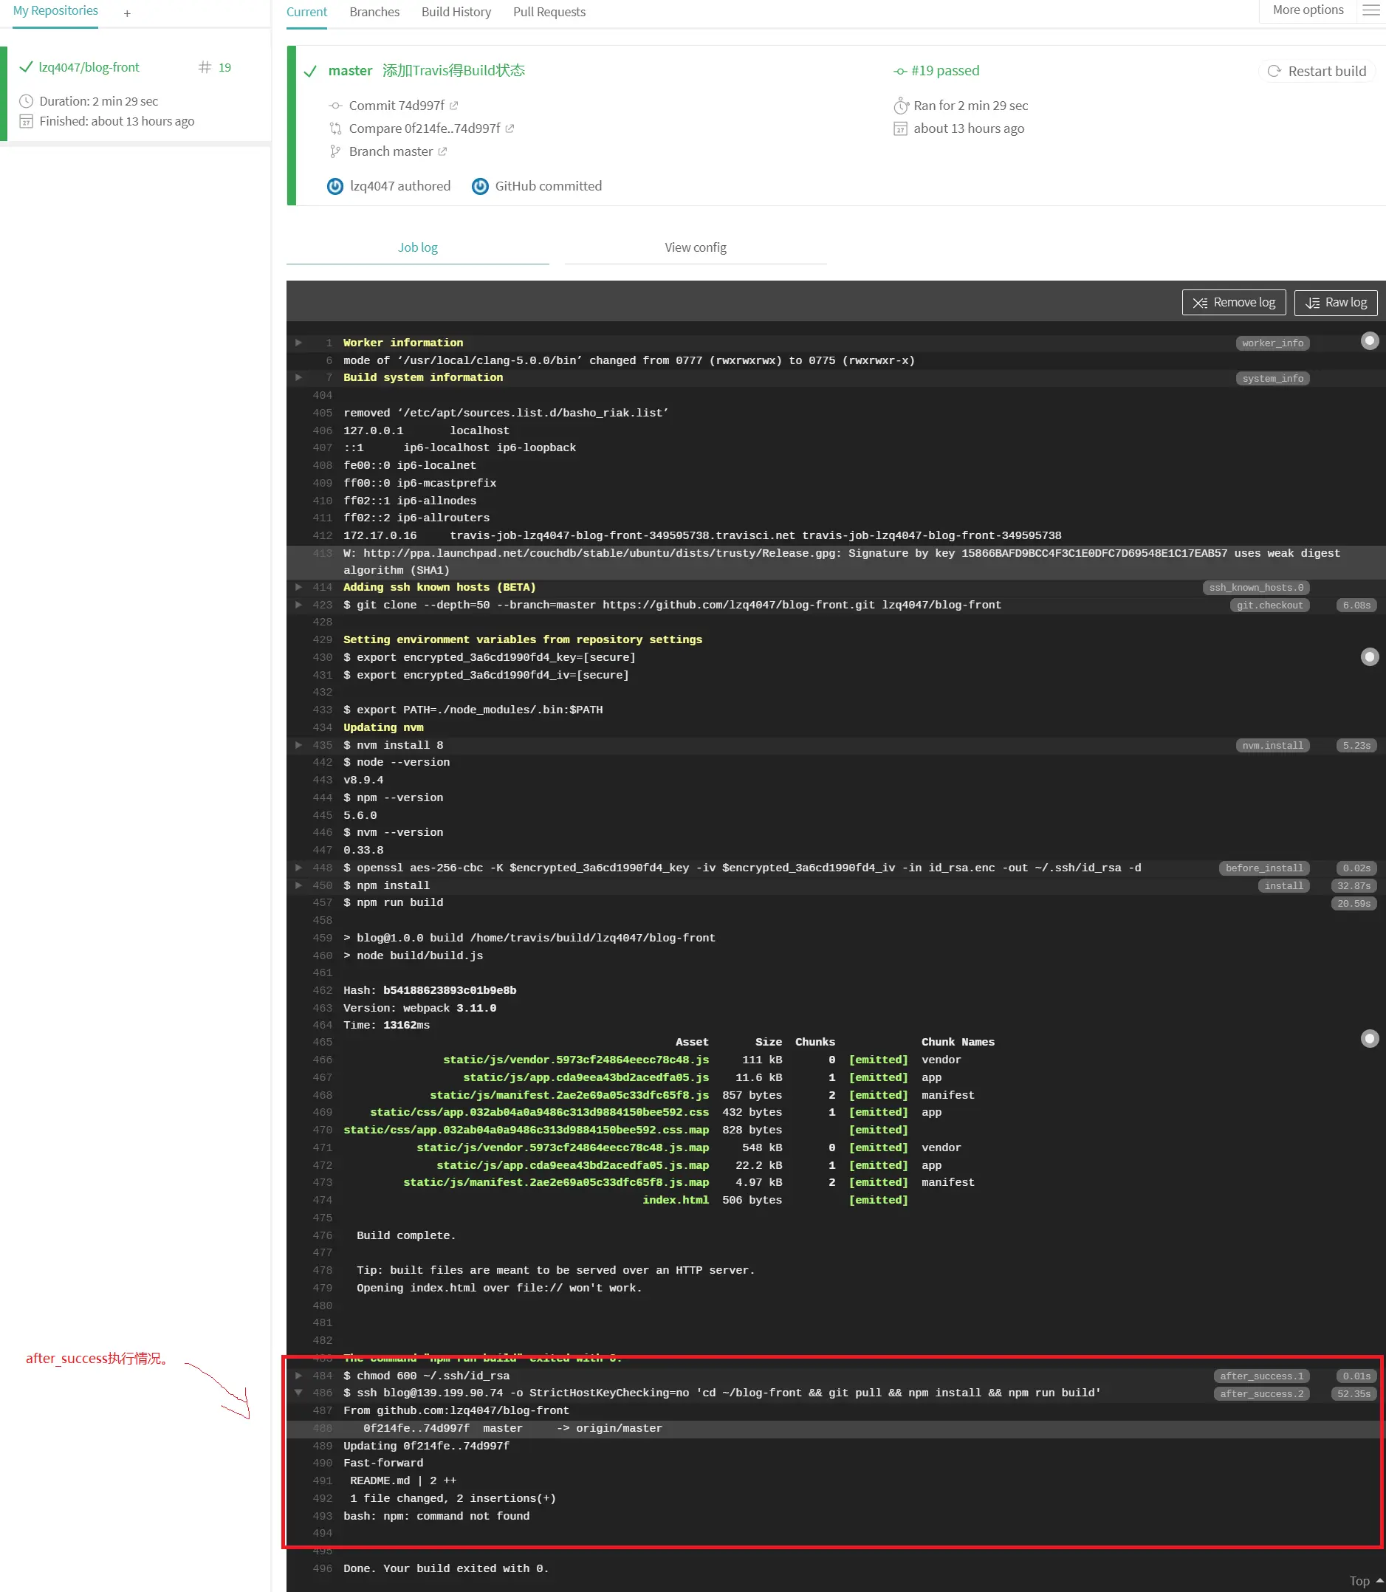This screenshot has height=1592, width=1386.
Task: Click the calendar icon beside about 13 hours ago
Action: click(x=900, y=129)
